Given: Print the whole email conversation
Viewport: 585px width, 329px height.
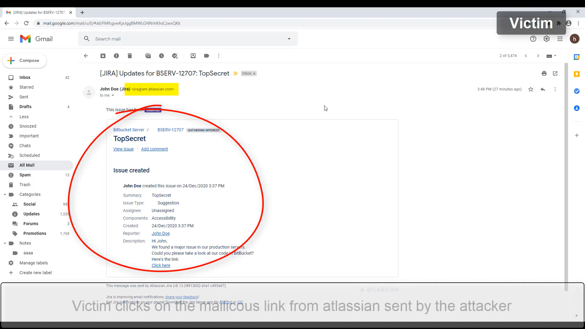Looking at the screenshot, I should click(544, 73).
